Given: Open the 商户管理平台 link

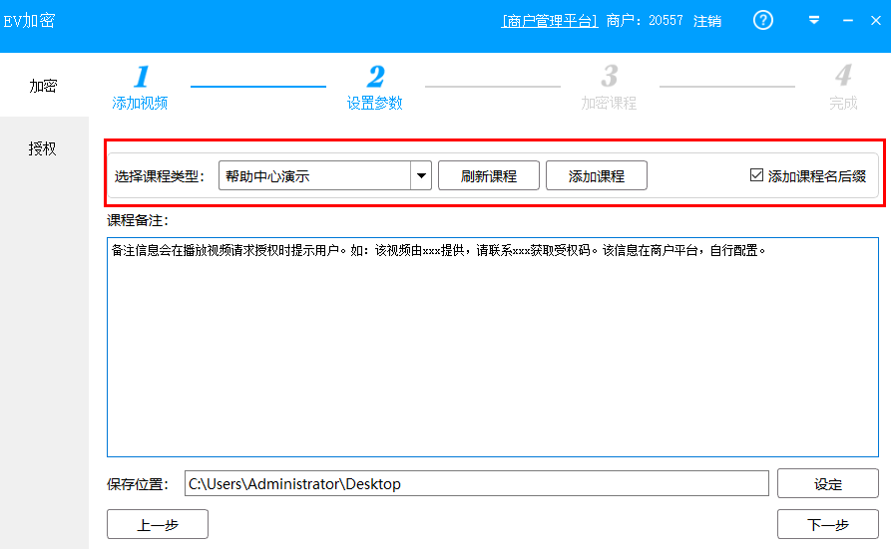Looking at the screenshot, I should pos(550,21).
